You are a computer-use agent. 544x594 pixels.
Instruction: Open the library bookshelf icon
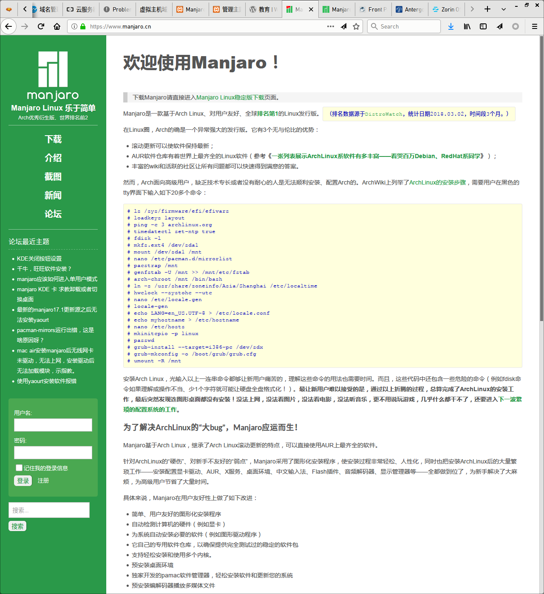pyautogui.click(x=467, y=26)
